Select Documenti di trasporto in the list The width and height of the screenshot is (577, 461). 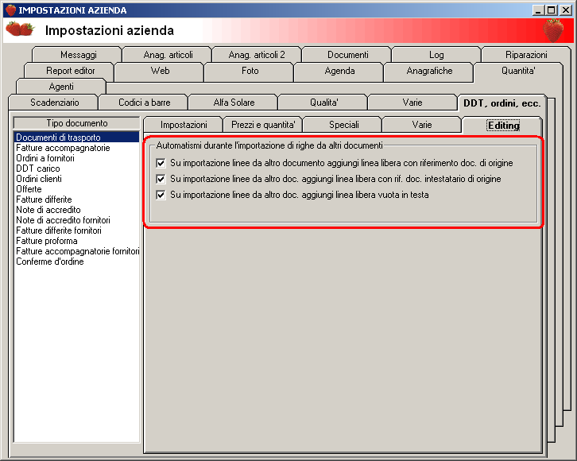(x=76, y=138)
